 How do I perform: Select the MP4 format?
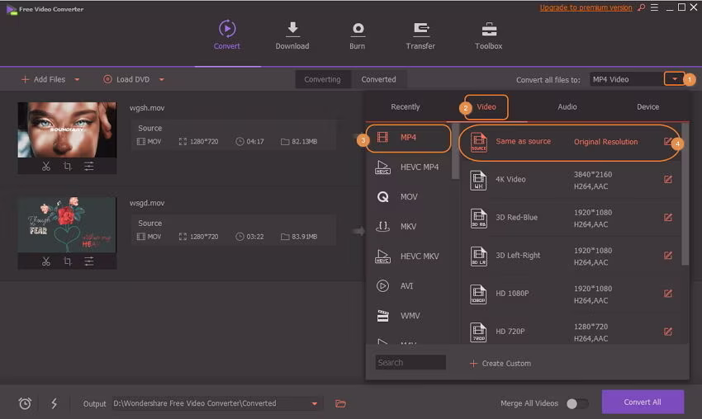click(408, 138)
